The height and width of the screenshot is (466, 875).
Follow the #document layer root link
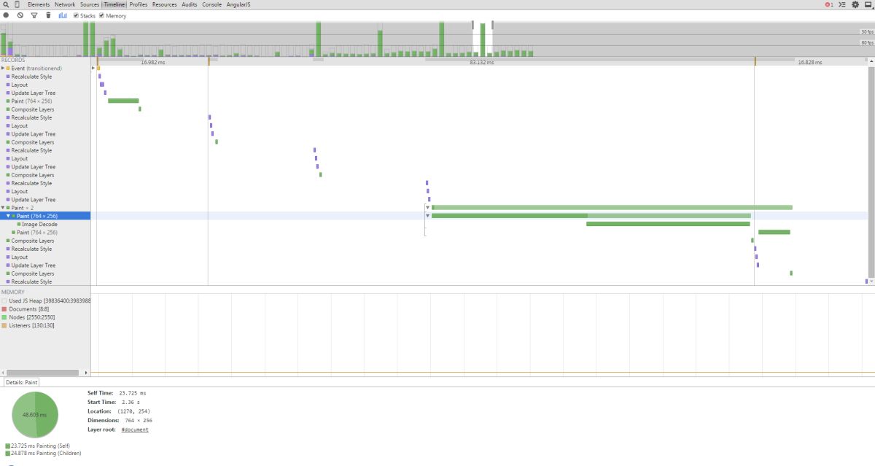point(135,430)
